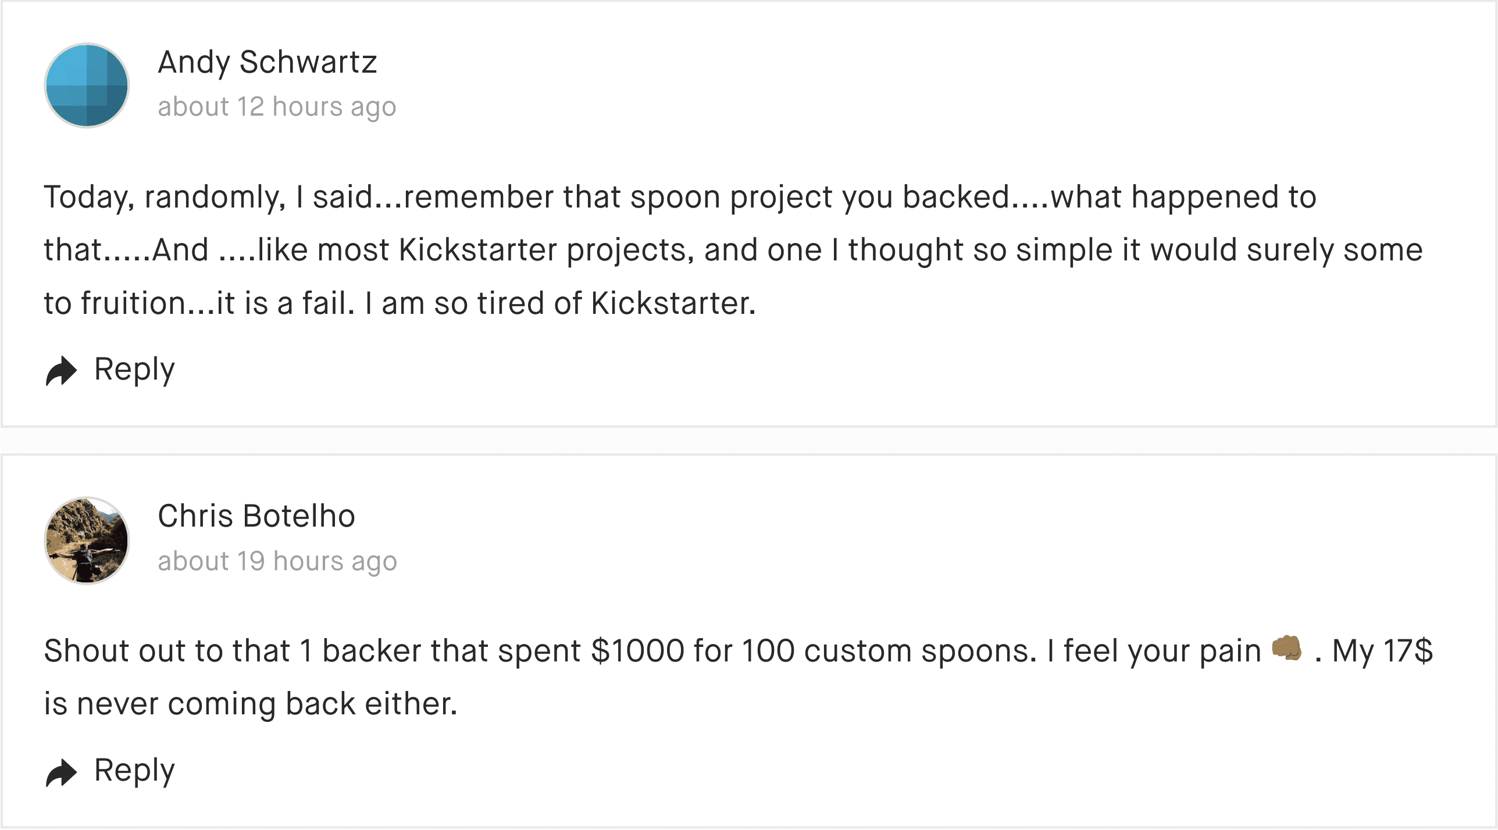Click the 'about 19 hours ago' timestamp
Viewport: 1498px width, 830px height.
277,562
